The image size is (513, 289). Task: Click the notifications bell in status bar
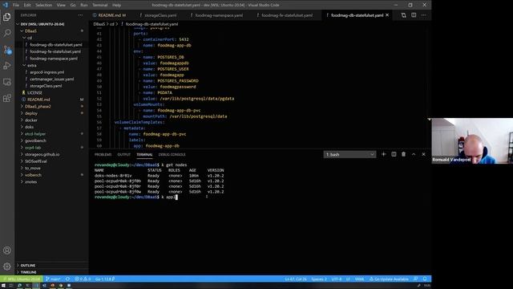point(425,279)
